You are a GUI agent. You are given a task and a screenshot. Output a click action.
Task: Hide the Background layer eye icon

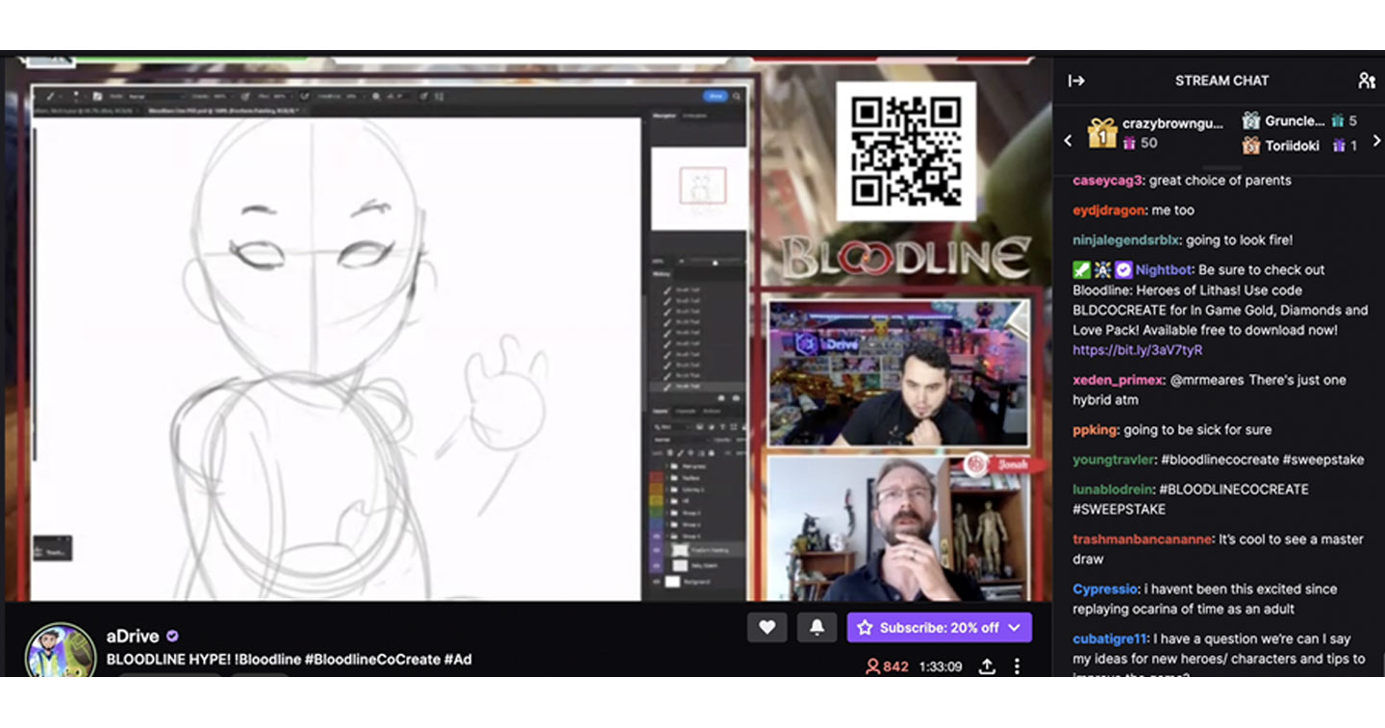656,581
